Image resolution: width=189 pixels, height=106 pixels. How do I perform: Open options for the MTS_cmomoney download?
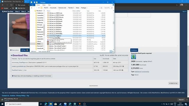click(x=21, y=100)
